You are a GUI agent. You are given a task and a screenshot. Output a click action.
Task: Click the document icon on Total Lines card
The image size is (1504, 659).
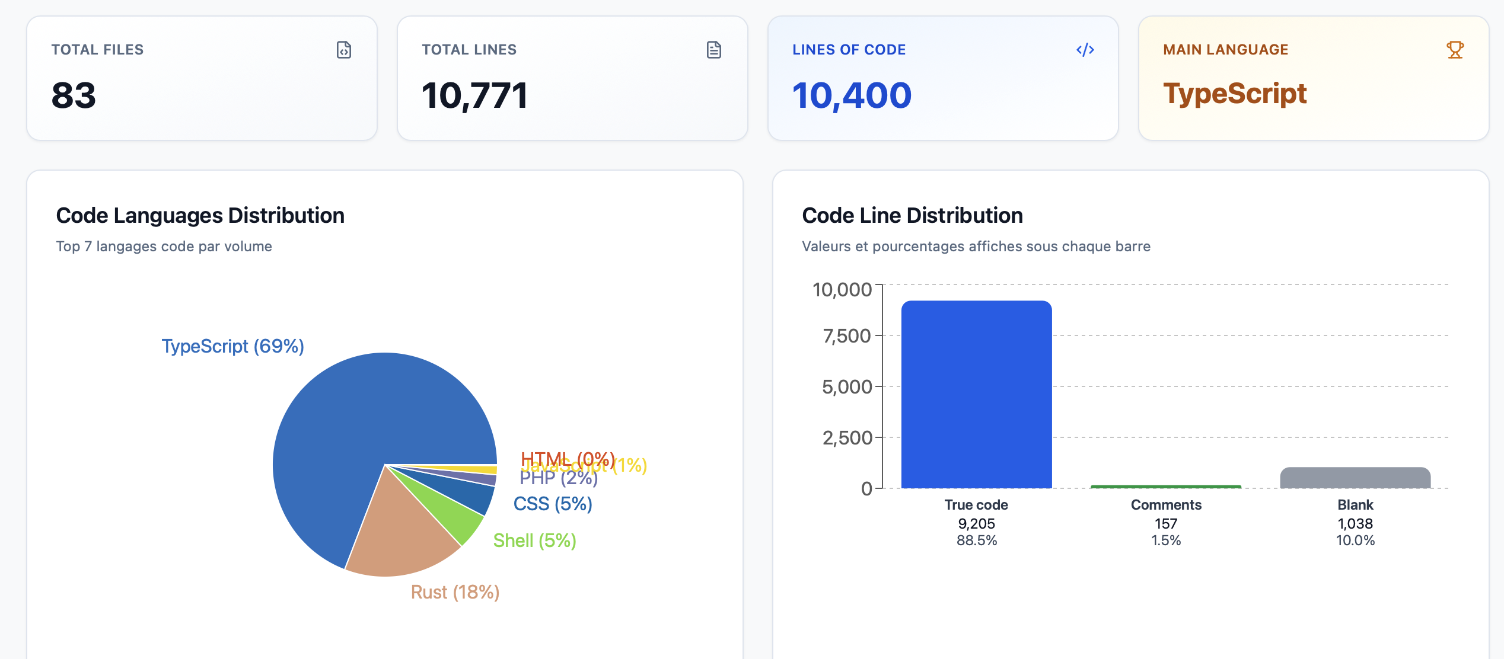[x=713, y=50]
